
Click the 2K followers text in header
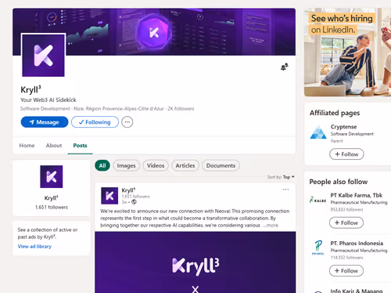(x=181, y=109)
